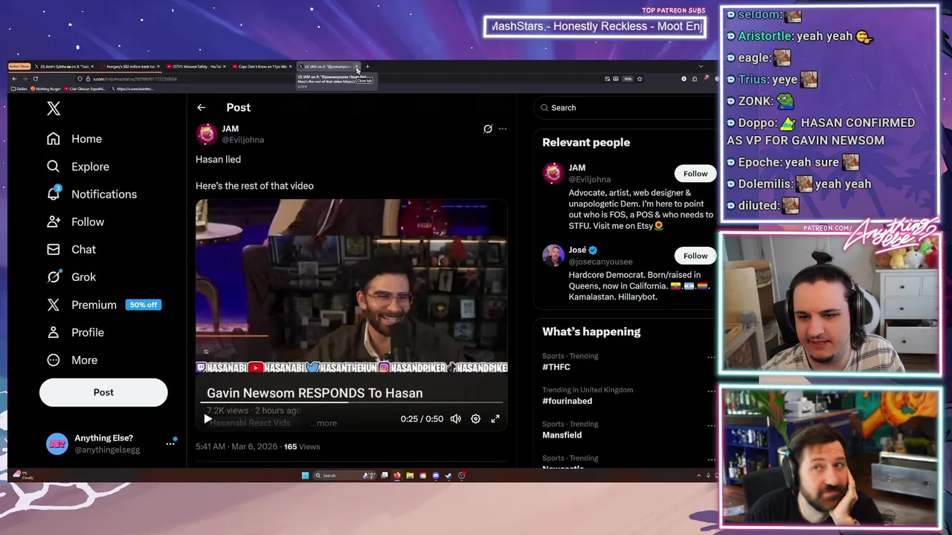The image size is (952, 535).
Task: Go to Profile in sidebar
Action: [75, 332]
